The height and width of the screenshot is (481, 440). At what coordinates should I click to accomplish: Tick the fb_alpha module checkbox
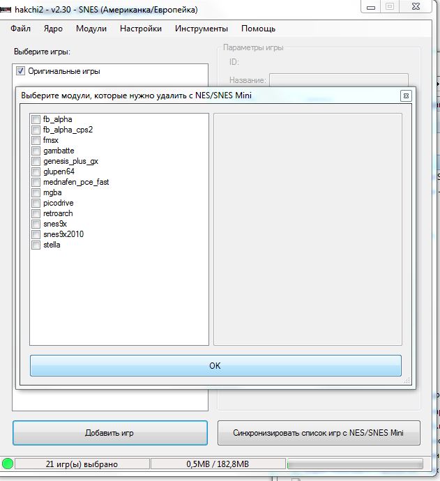click(x=36, y=119)
